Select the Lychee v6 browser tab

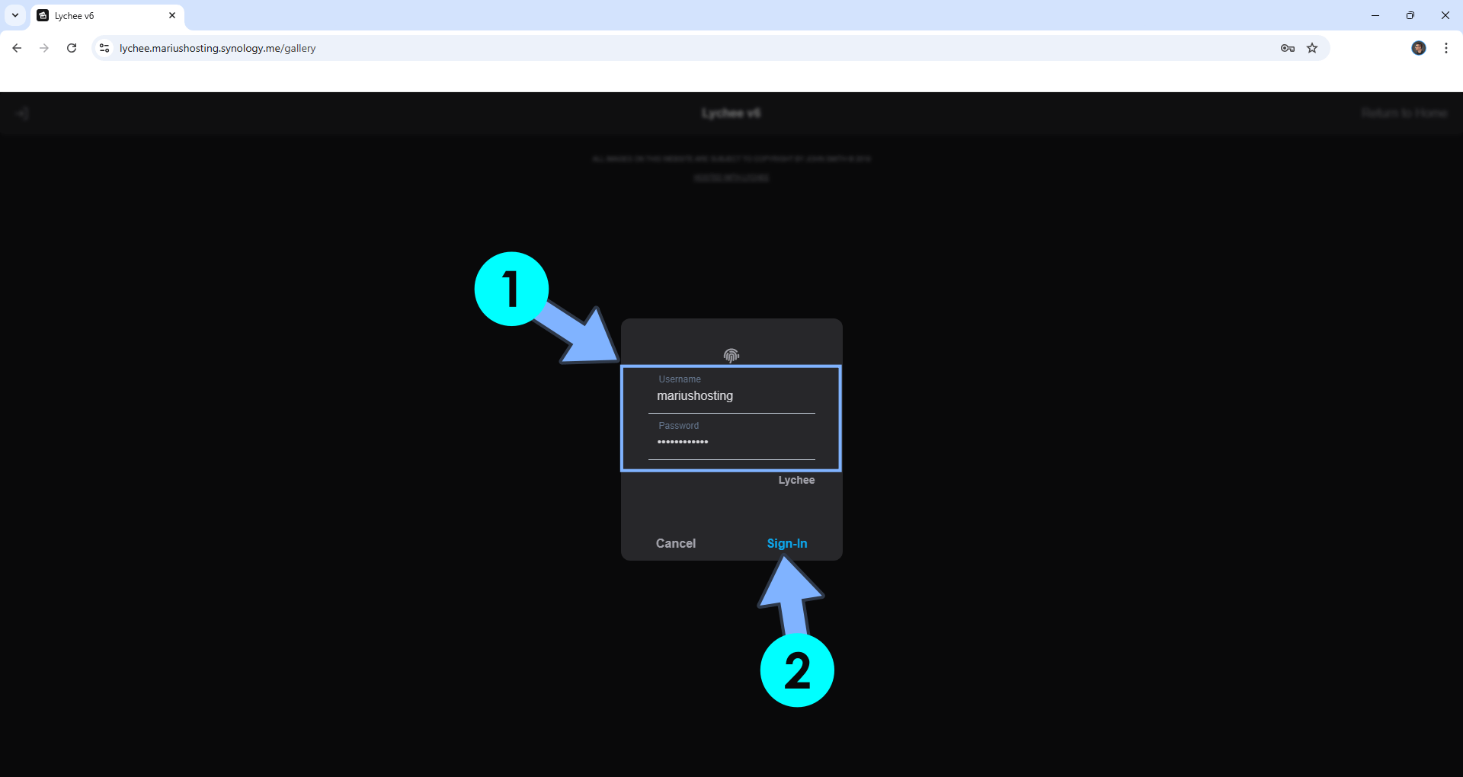click(107, 15)
